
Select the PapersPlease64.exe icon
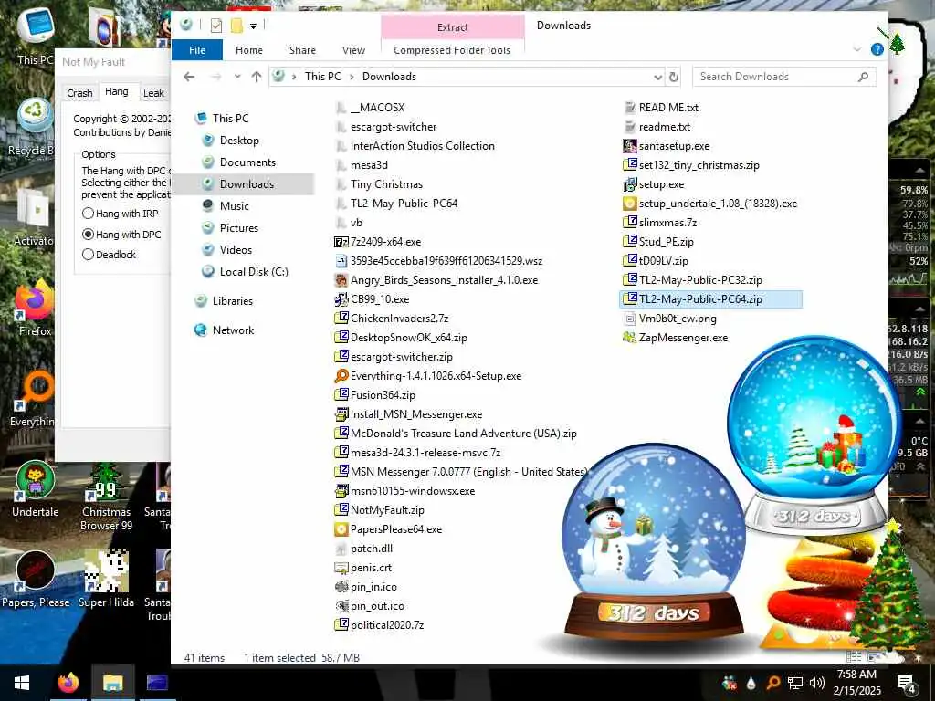pyautogui.click(x=341, y=528)
